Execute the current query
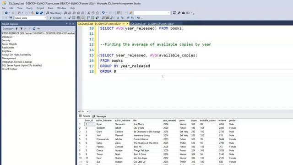293x165 pixels. click(55, 18)
